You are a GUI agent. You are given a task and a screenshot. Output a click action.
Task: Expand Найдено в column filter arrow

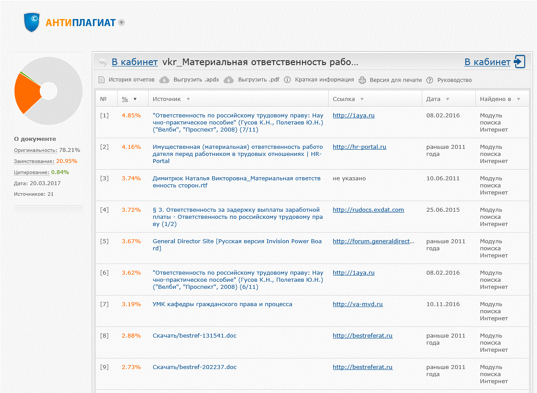click(x=518, y=99)
